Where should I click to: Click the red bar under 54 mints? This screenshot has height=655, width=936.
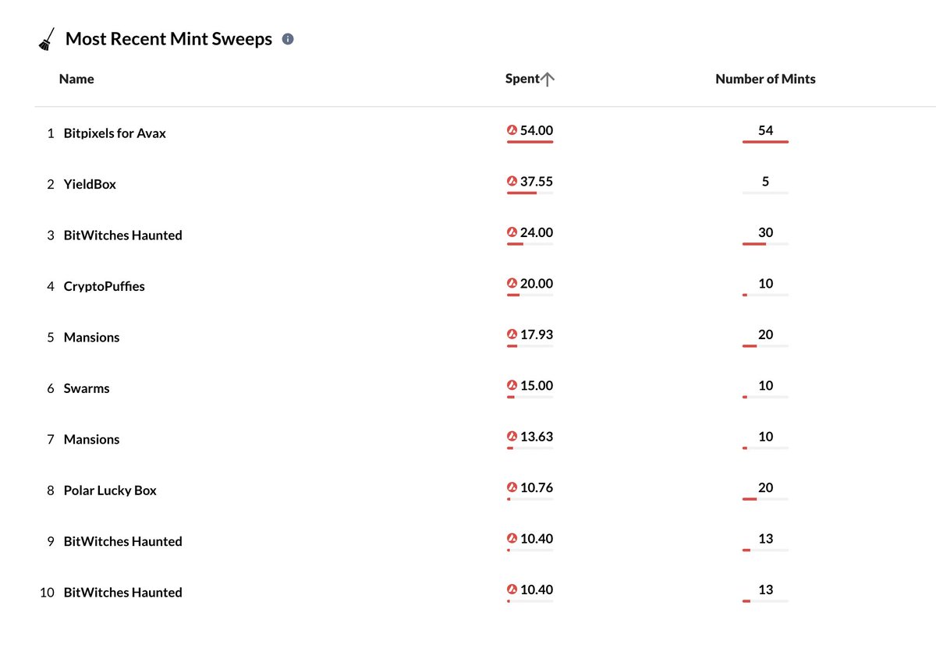[765, 142]
